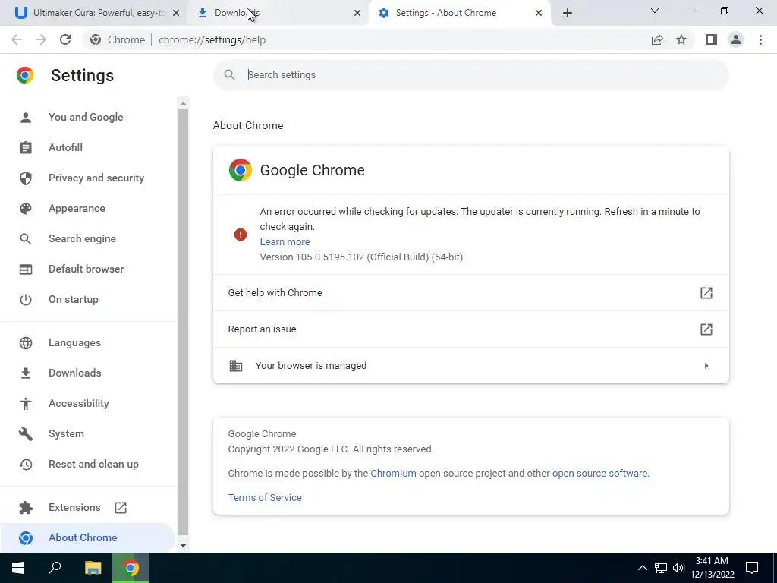Open Accessibility settings

[78, 403]
